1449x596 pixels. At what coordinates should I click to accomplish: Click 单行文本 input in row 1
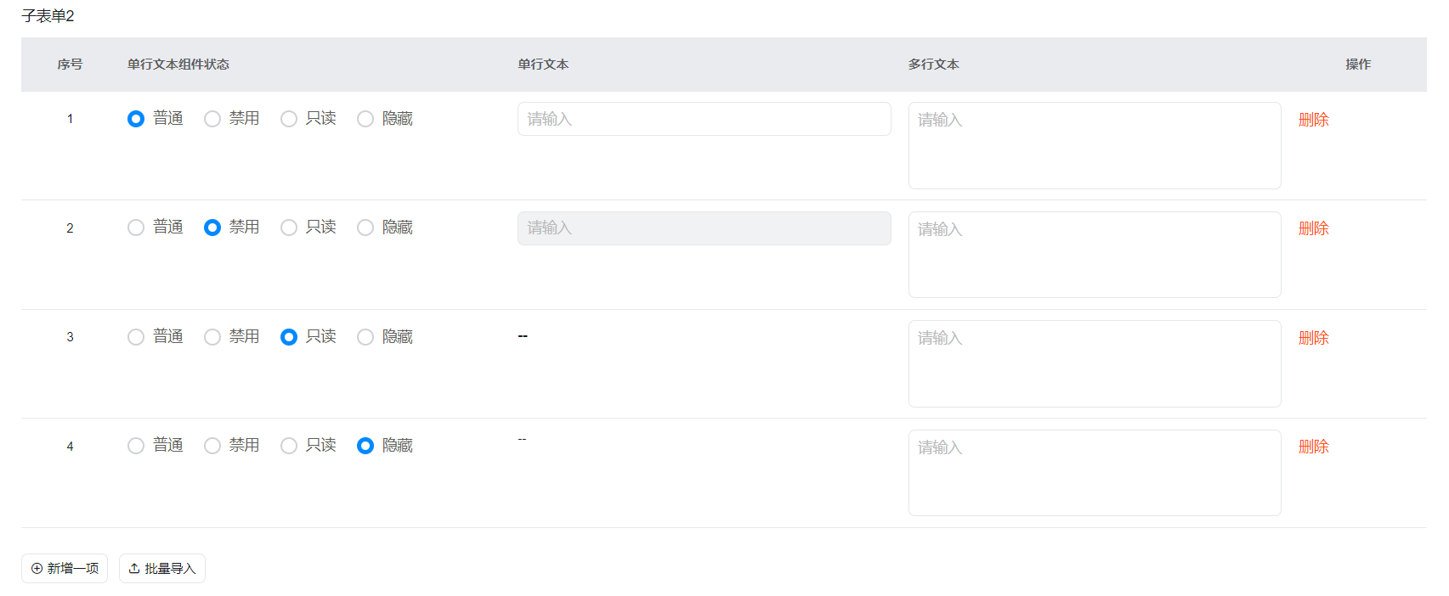point(705,119)
